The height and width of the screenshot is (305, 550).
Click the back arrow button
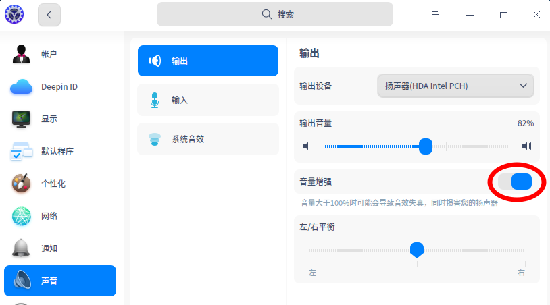point(49,15)
